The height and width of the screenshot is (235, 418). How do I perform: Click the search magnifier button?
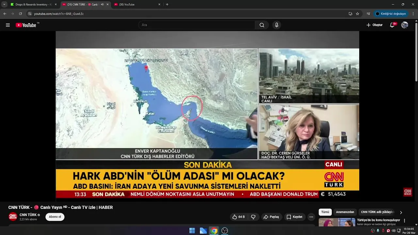coord(262,25)
